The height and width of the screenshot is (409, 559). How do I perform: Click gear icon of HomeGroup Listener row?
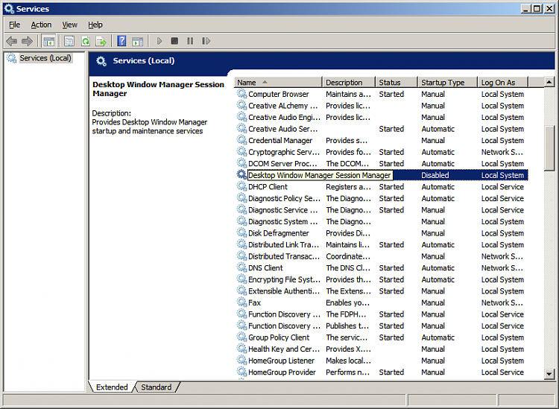241,361
